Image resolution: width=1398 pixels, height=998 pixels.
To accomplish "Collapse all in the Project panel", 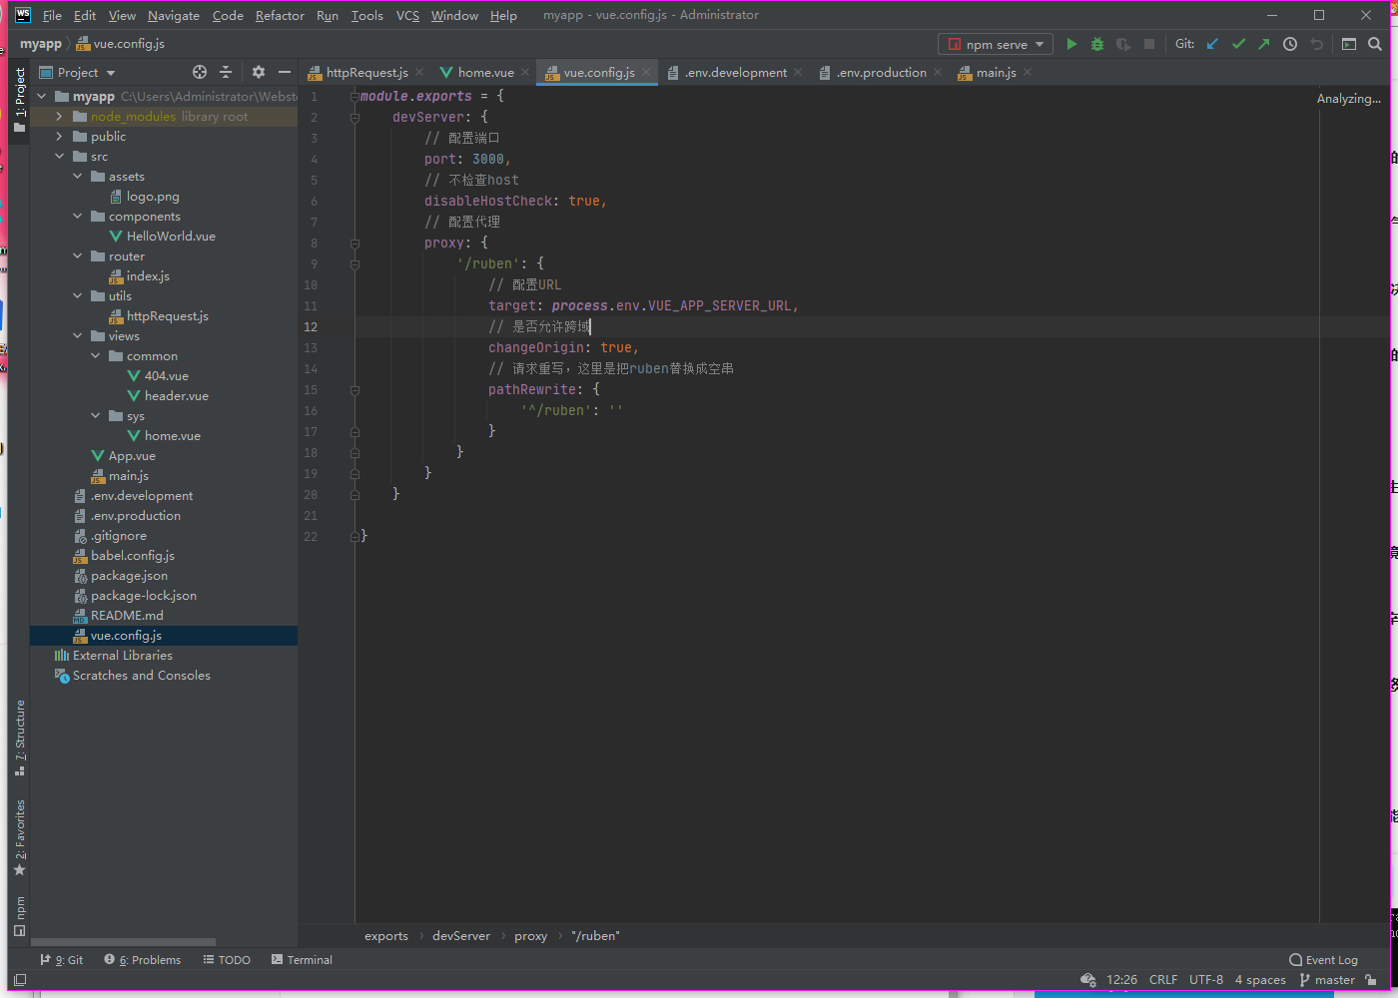I will [x=226, y=72].
